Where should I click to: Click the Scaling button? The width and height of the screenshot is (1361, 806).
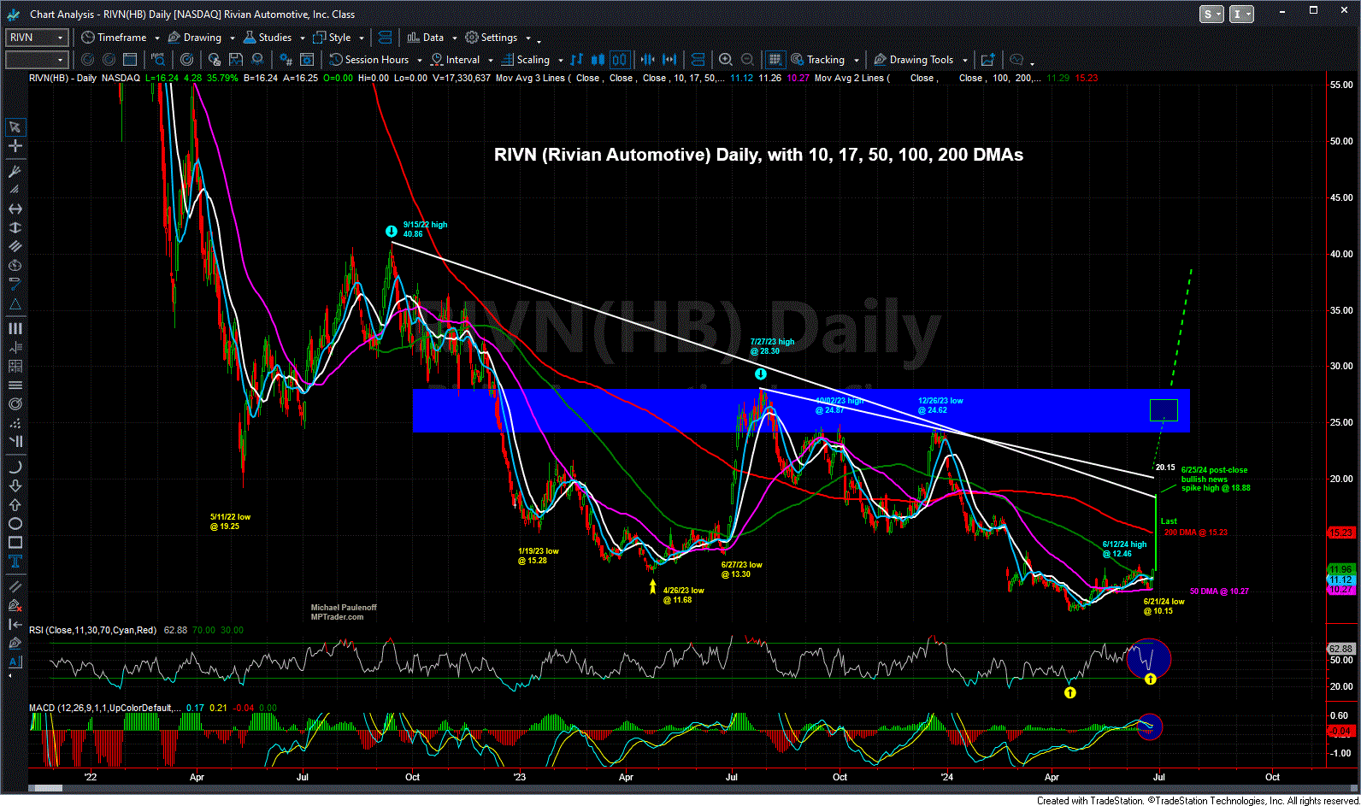coord(525,60)
